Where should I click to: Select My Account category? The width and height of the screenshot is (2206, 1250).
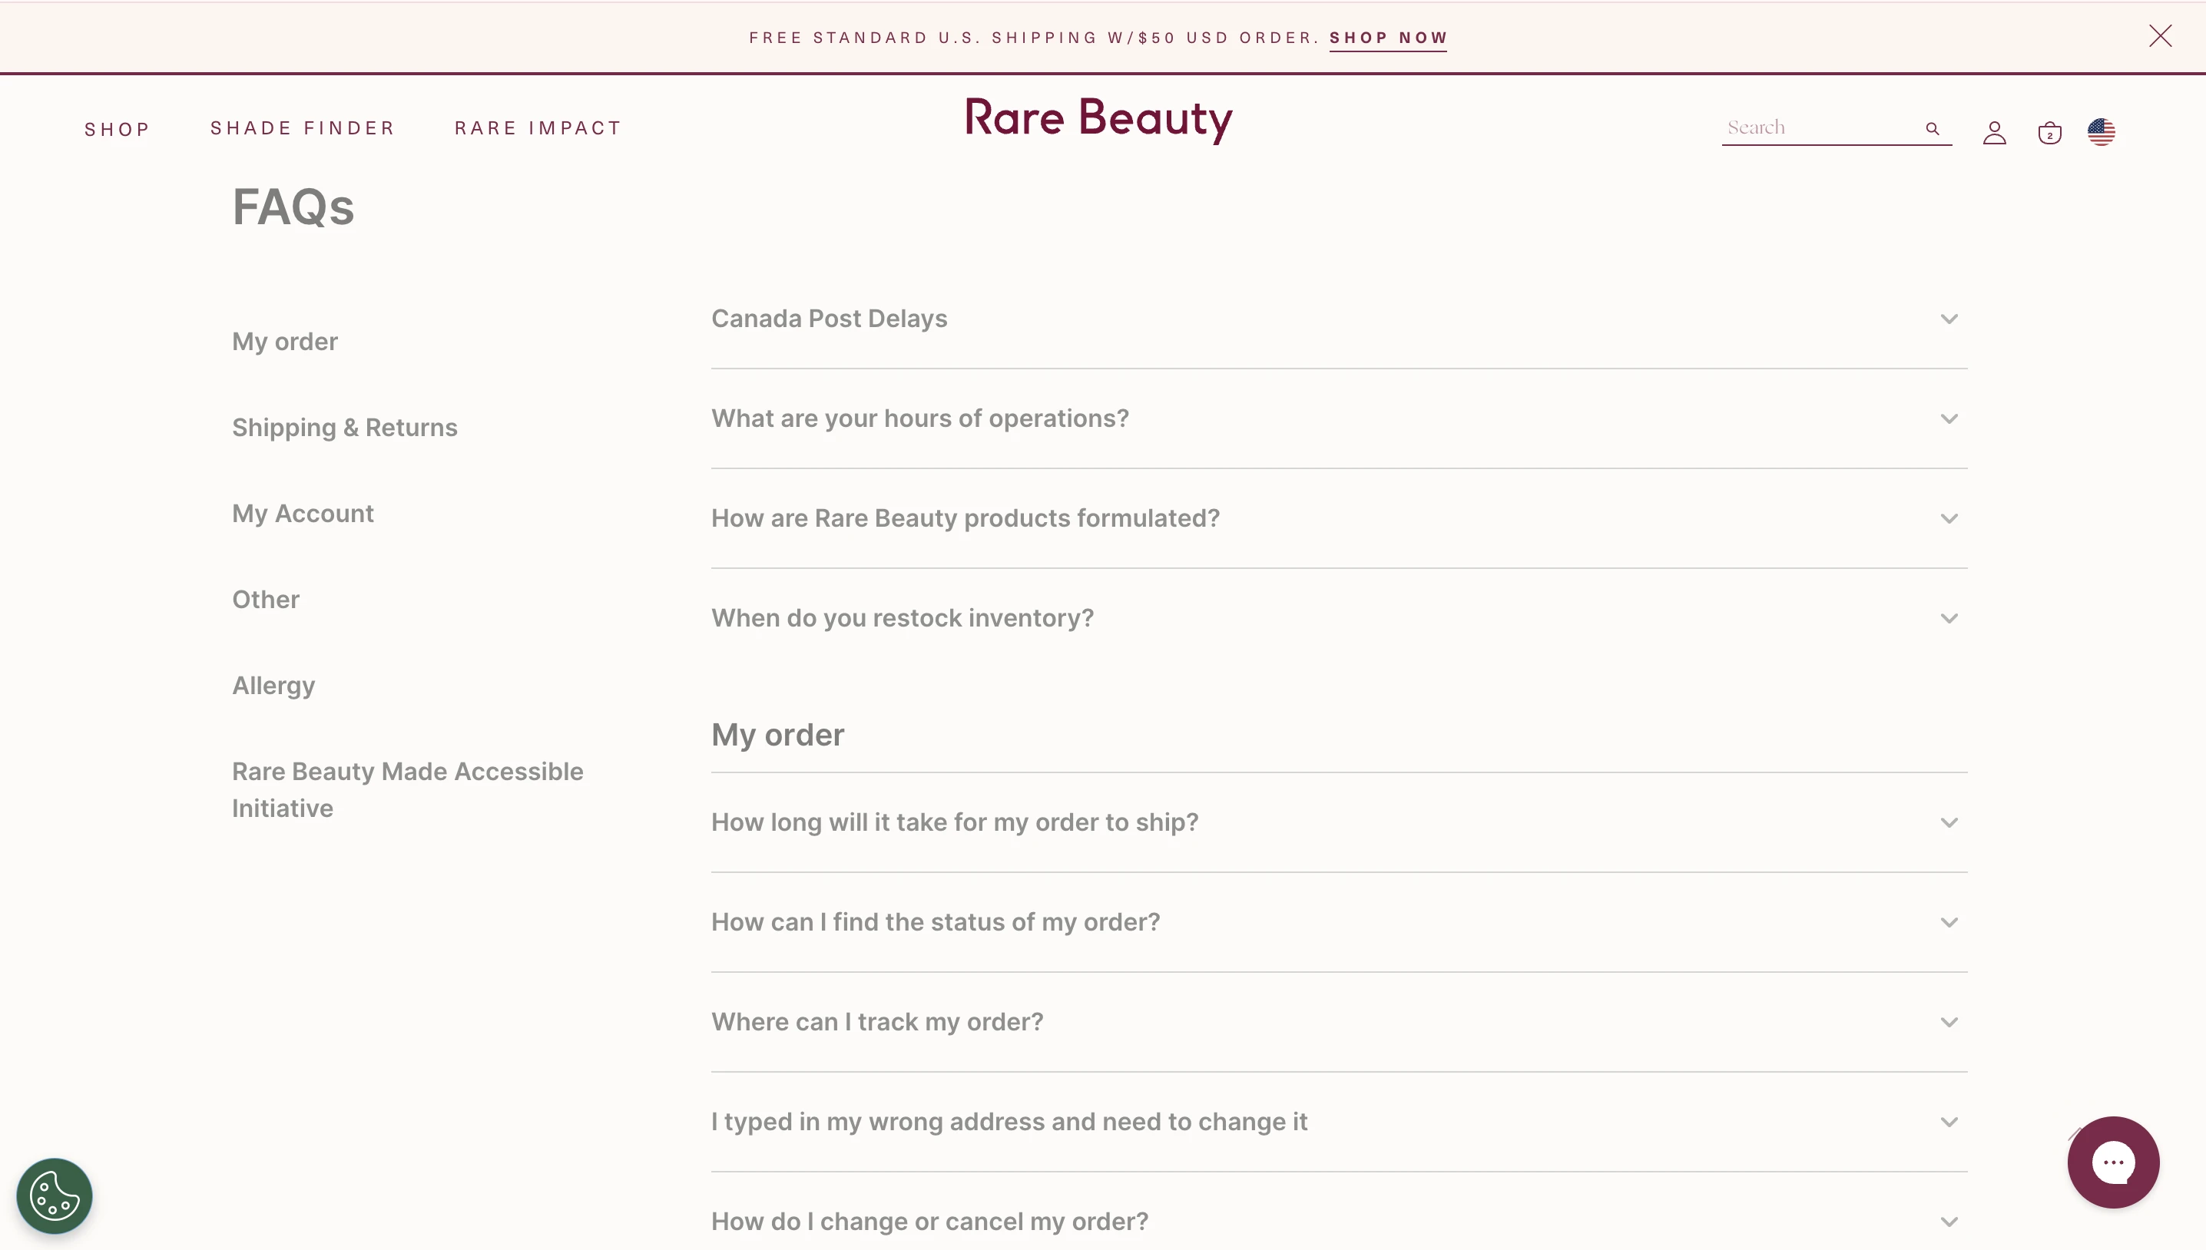click(x=303, y=514)
